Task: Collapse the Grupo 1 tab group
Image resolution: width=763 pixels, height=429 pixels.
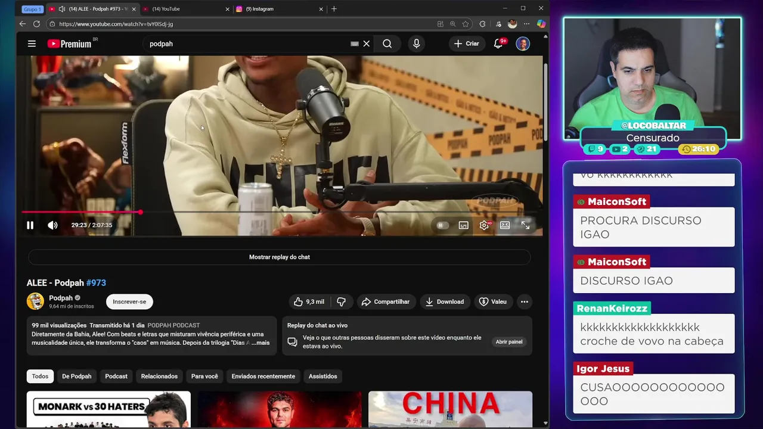Action: pyautogui.click(x=32, y=9)
